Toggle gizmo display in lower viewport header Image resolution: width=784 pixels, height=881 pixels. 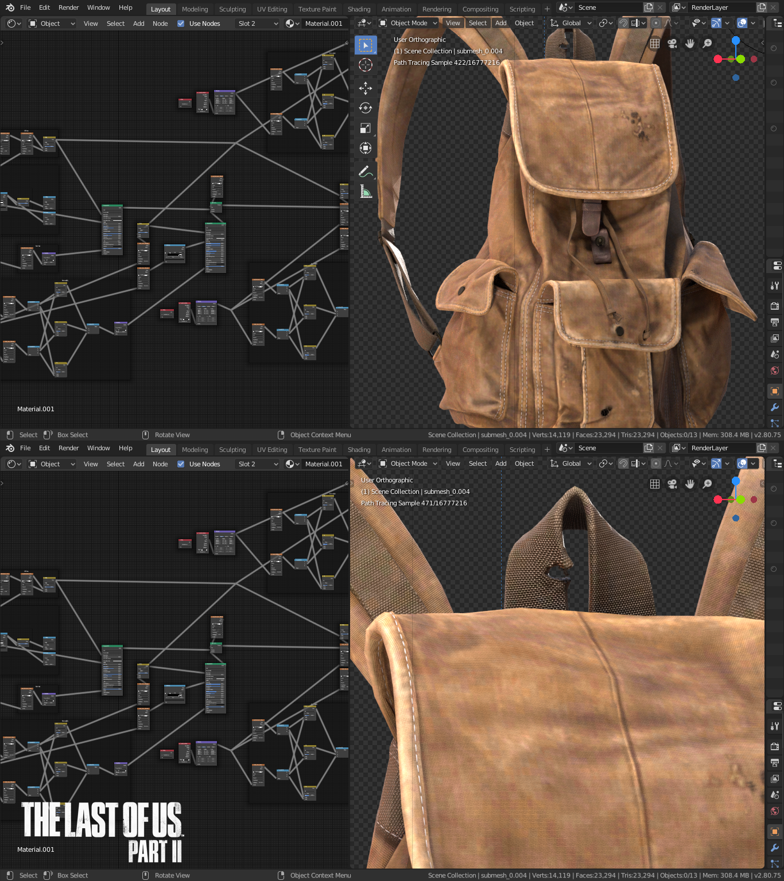pyautogui.click(x=716, y=463)
